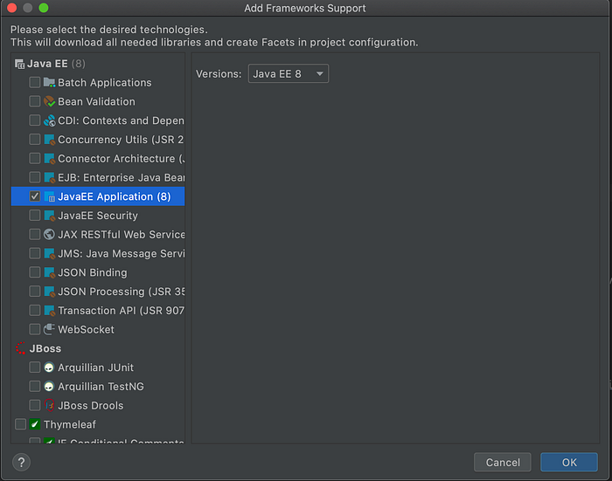Click the "EJB: Enterprise Java Bean" text

click(122, 178)
